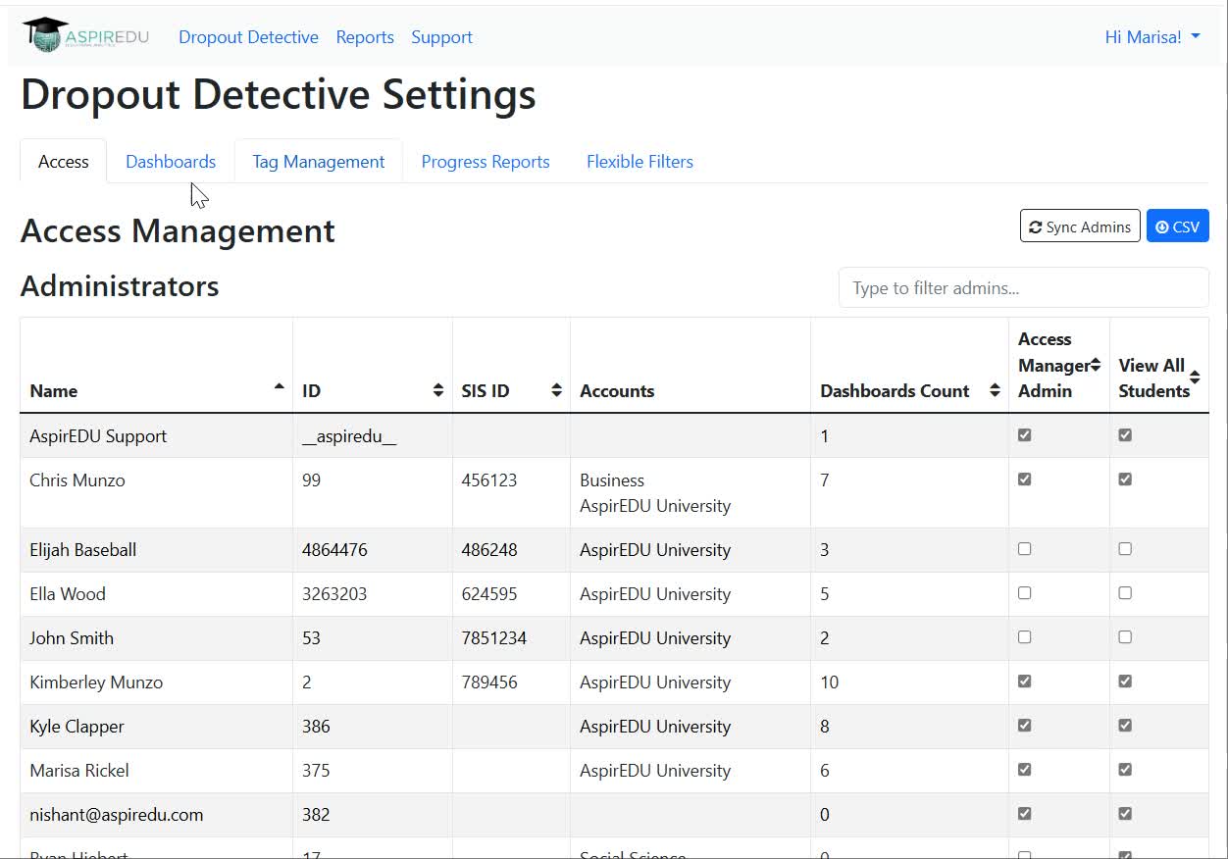Click the SIS ID value 789456
This screenshot has width=1228, height=859.
click(489, 682)
